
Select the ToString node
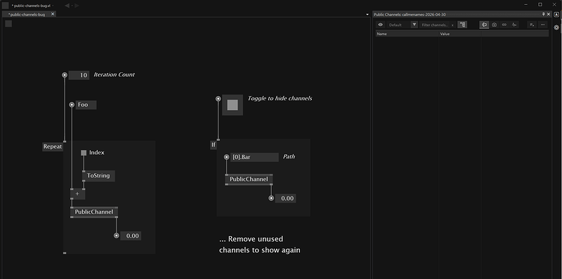[98, 176]
